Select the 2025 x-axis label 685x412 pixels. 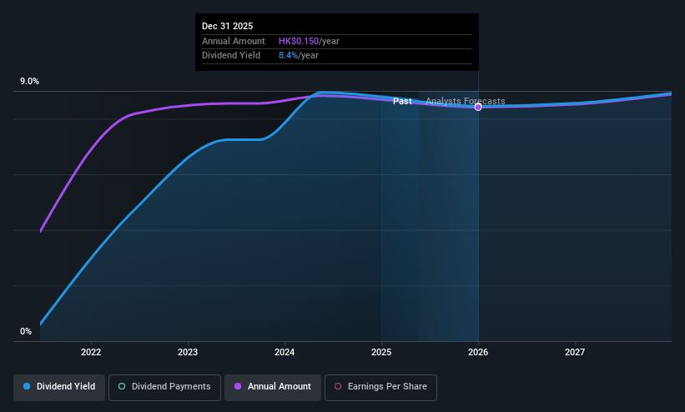tap(381, 352)
